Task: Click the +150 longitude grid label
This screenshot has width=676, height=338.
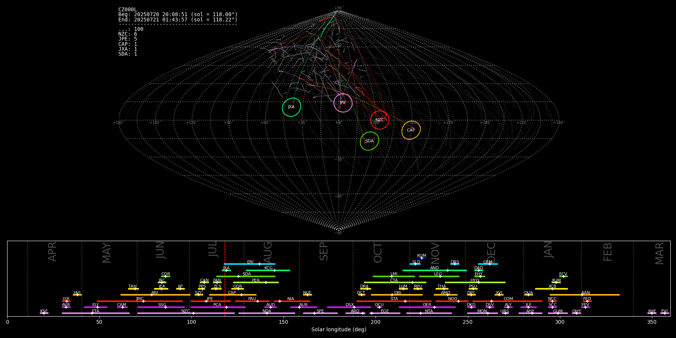Action: tap(154, 123)
